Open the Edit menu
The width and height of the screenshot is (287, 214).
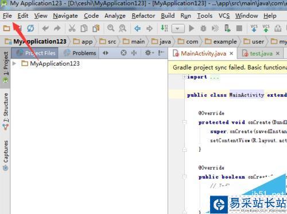click(x=23, y=16)
